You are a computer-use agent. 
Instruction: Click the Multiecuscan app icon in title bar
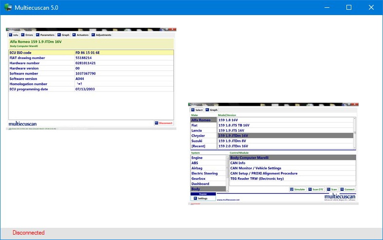click(x=8, y=7)
